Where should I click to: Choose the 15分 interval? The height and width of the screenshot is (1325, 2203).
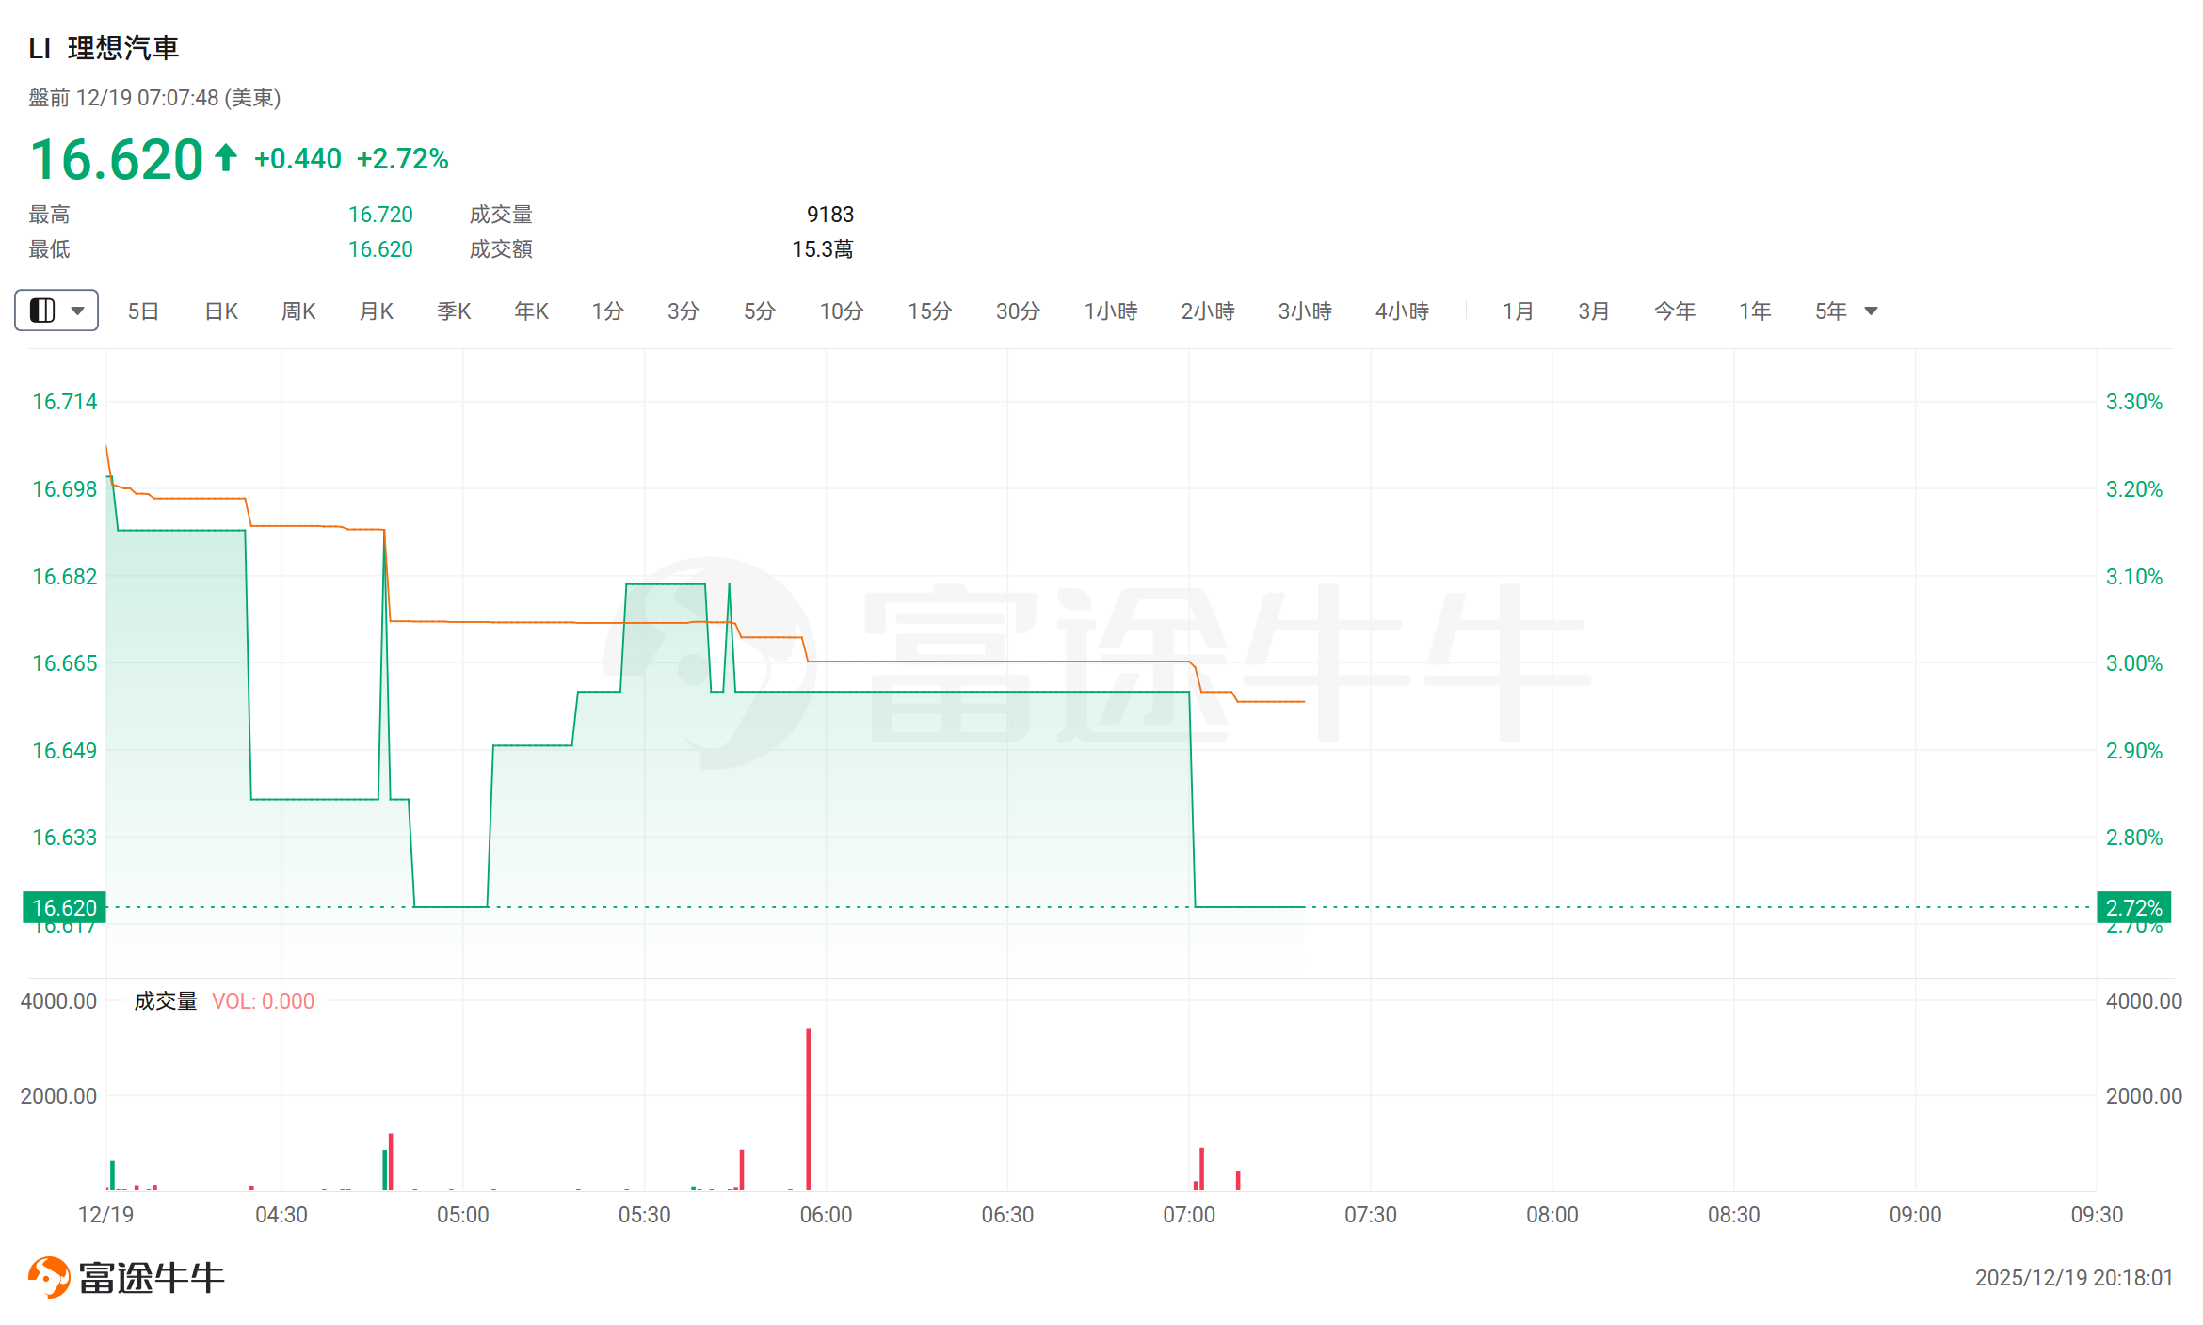929,311
